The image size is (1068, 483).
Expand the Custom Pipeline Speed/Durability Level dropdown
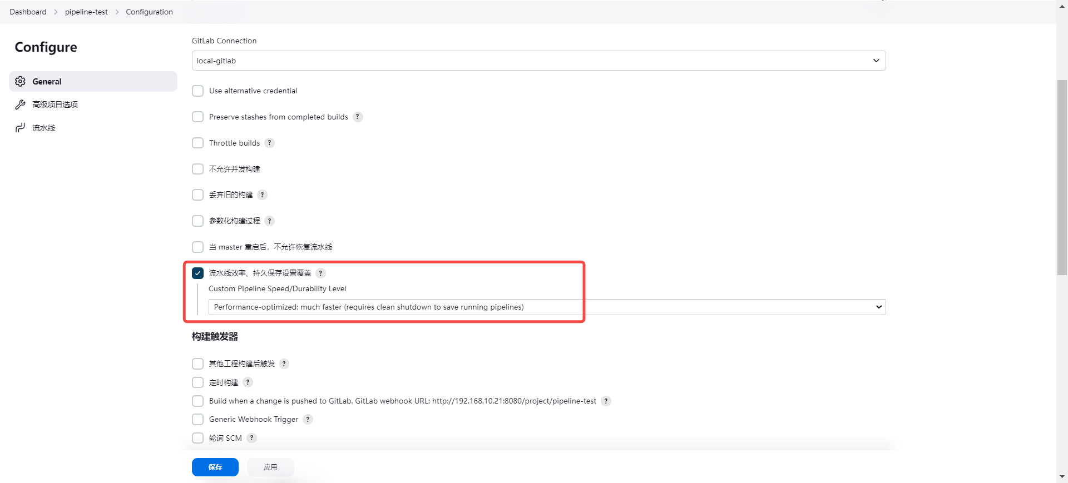click(546, 307)
